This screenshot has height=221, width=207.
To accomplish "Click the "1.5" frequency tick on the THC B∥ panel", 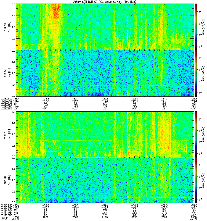I will point(14,169).
